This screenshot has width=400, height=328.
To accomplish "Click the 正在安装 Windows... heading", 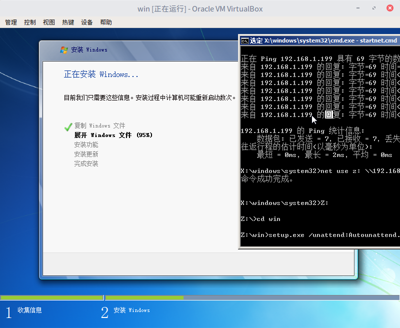I will 101,74.
